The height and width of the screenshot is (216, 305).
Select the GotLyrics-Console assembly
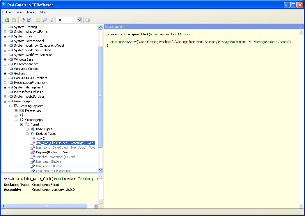point(26,69)
